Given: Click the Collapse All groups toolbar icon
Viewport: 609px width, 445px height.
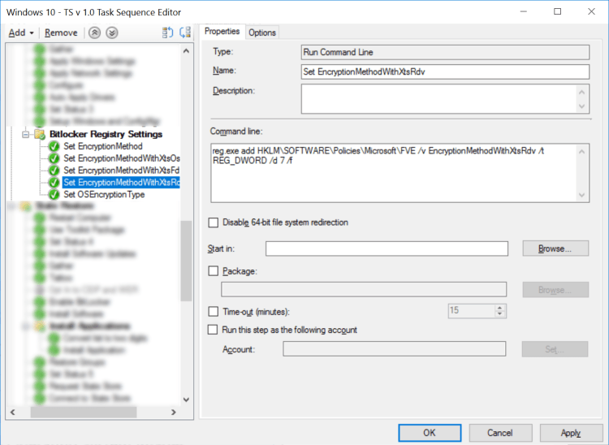Looking at the screenshot, I should coord(185,32).
